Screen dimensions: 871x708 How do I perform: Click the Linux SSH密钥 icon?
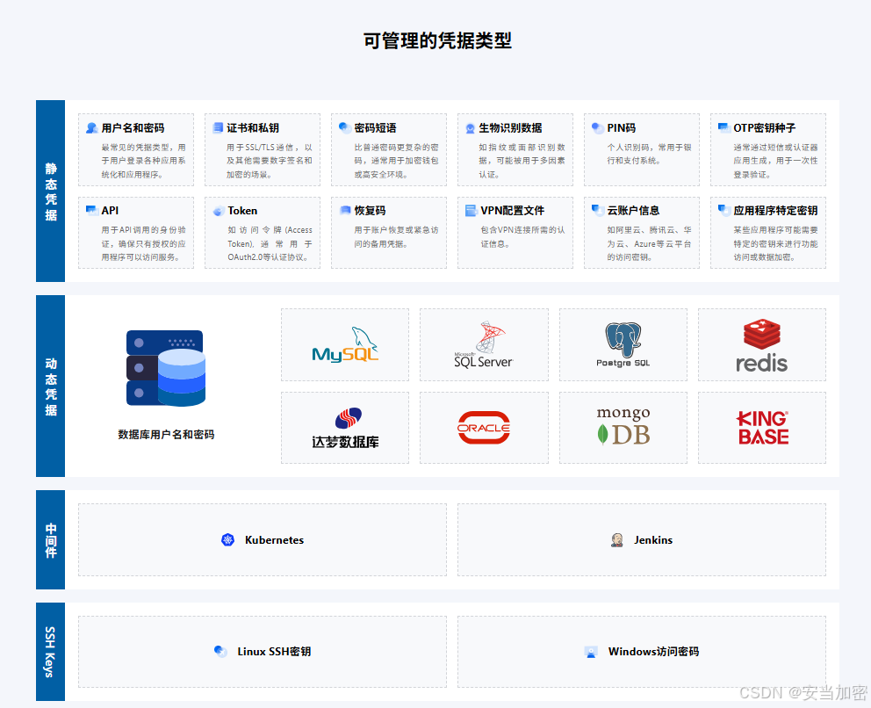(220, 651)
